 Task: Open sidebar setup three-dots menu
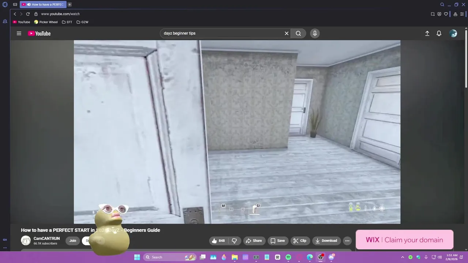click(x=5, y=248)
